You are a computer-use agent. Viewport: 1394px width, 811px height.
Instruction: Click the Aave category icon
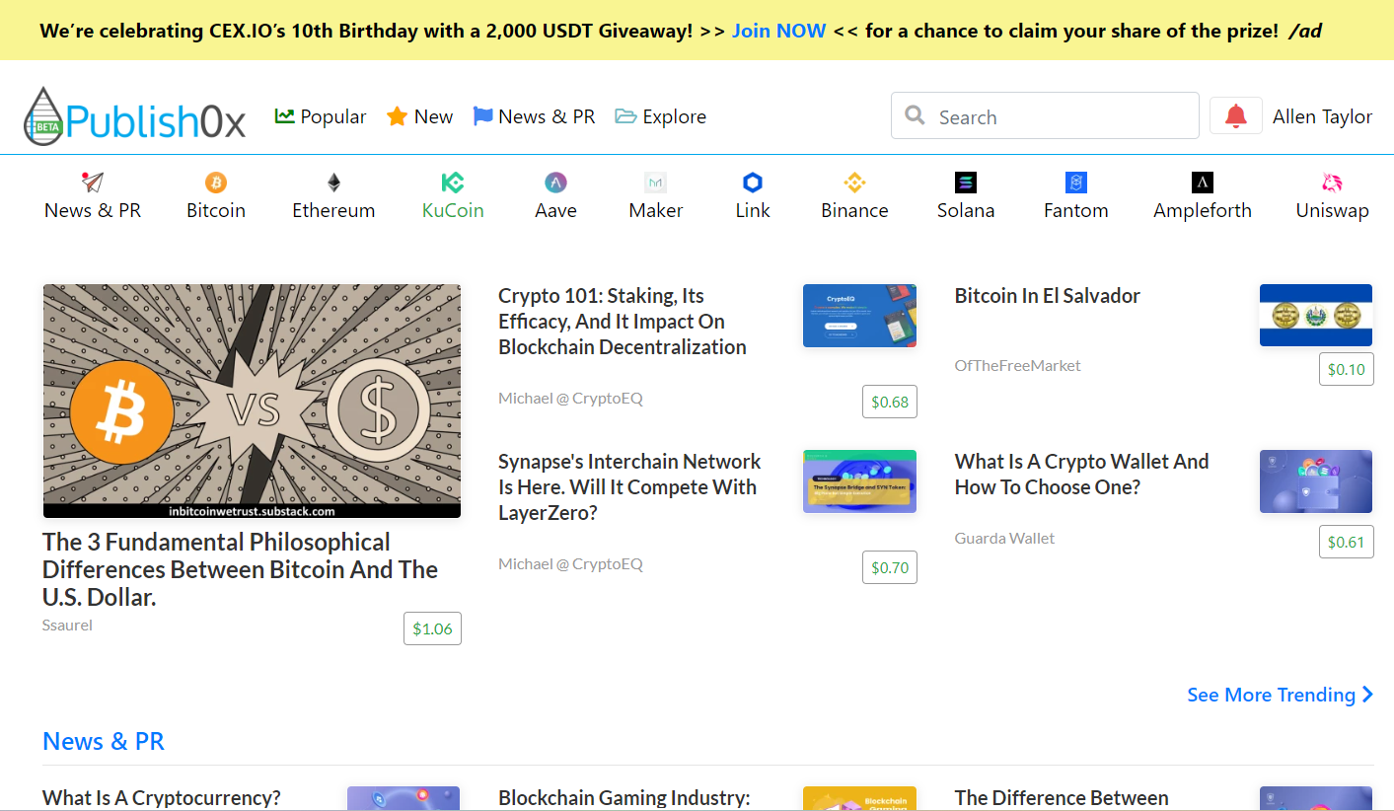pyautogui.click(x=555, y=183)
